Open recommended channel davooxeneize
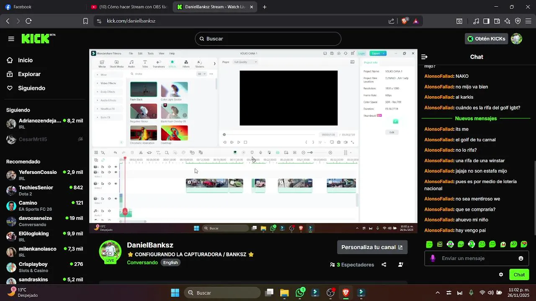 [x=44, y=221]
